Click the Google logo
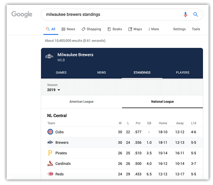The width and height of the screenshot is (213, 185). click(22, 14)
